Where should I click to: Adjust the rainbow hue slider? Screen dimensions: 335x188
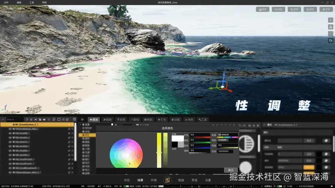click(228, 137)
